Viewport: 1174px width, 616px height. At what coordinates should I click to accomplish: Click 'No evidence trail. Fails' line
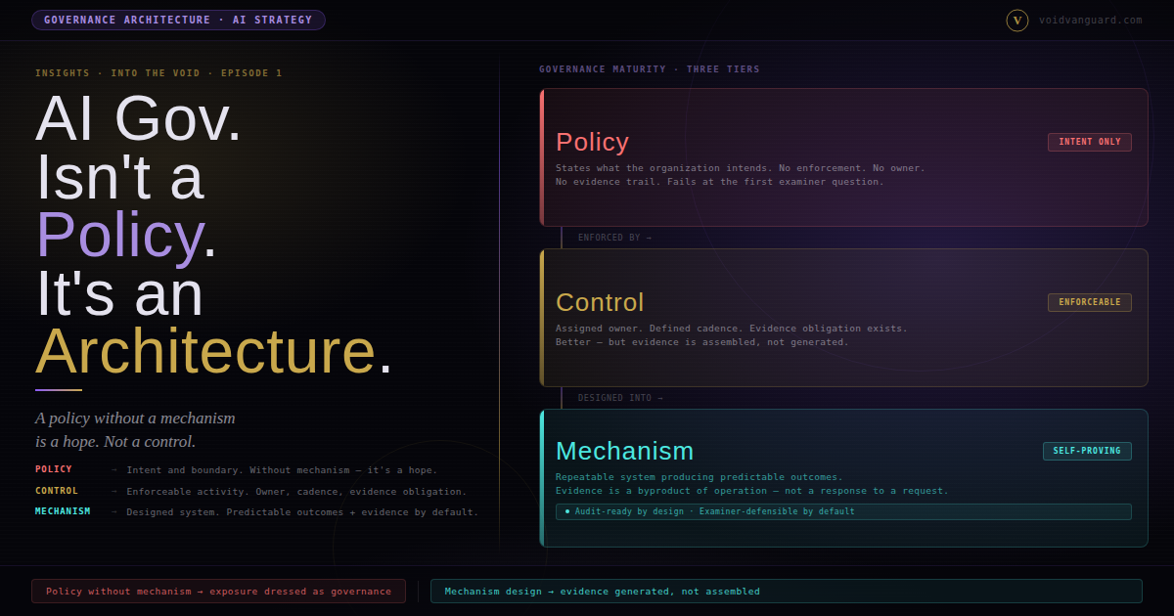pyautogui.click(x=720, y=182)
